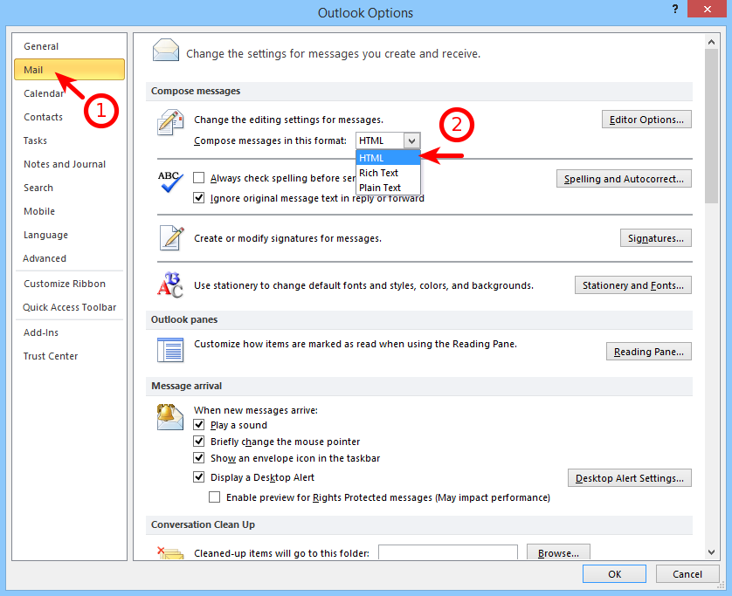
Task: Open the Quick Access Toolbar category
Action: click(x=70, y=307)
